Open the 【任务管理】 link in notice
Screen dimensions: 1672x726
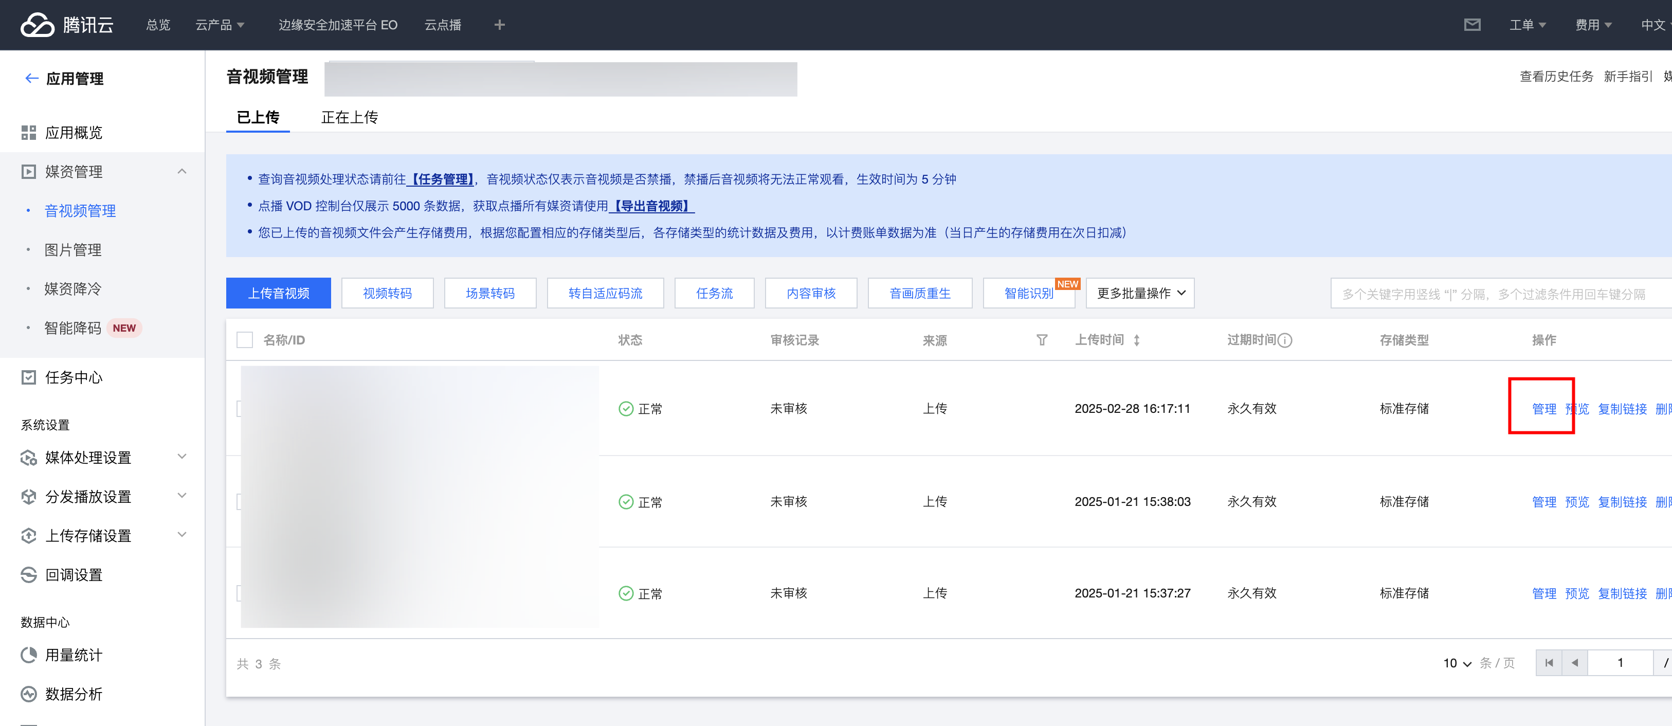point(441,179)
